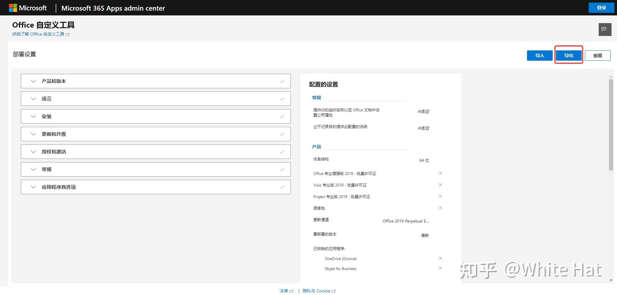
Task: Open 详细了解 Office 自定义工具 link
Action: click(x=41, y=34)
